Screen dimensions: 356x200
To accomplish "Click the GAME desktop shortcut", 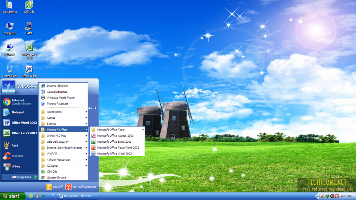I will (x=29, y=28).
